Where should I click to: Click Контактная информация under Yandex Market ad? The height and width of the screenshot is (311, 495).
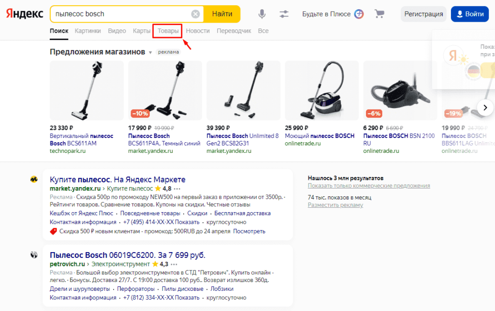(83, 222)
